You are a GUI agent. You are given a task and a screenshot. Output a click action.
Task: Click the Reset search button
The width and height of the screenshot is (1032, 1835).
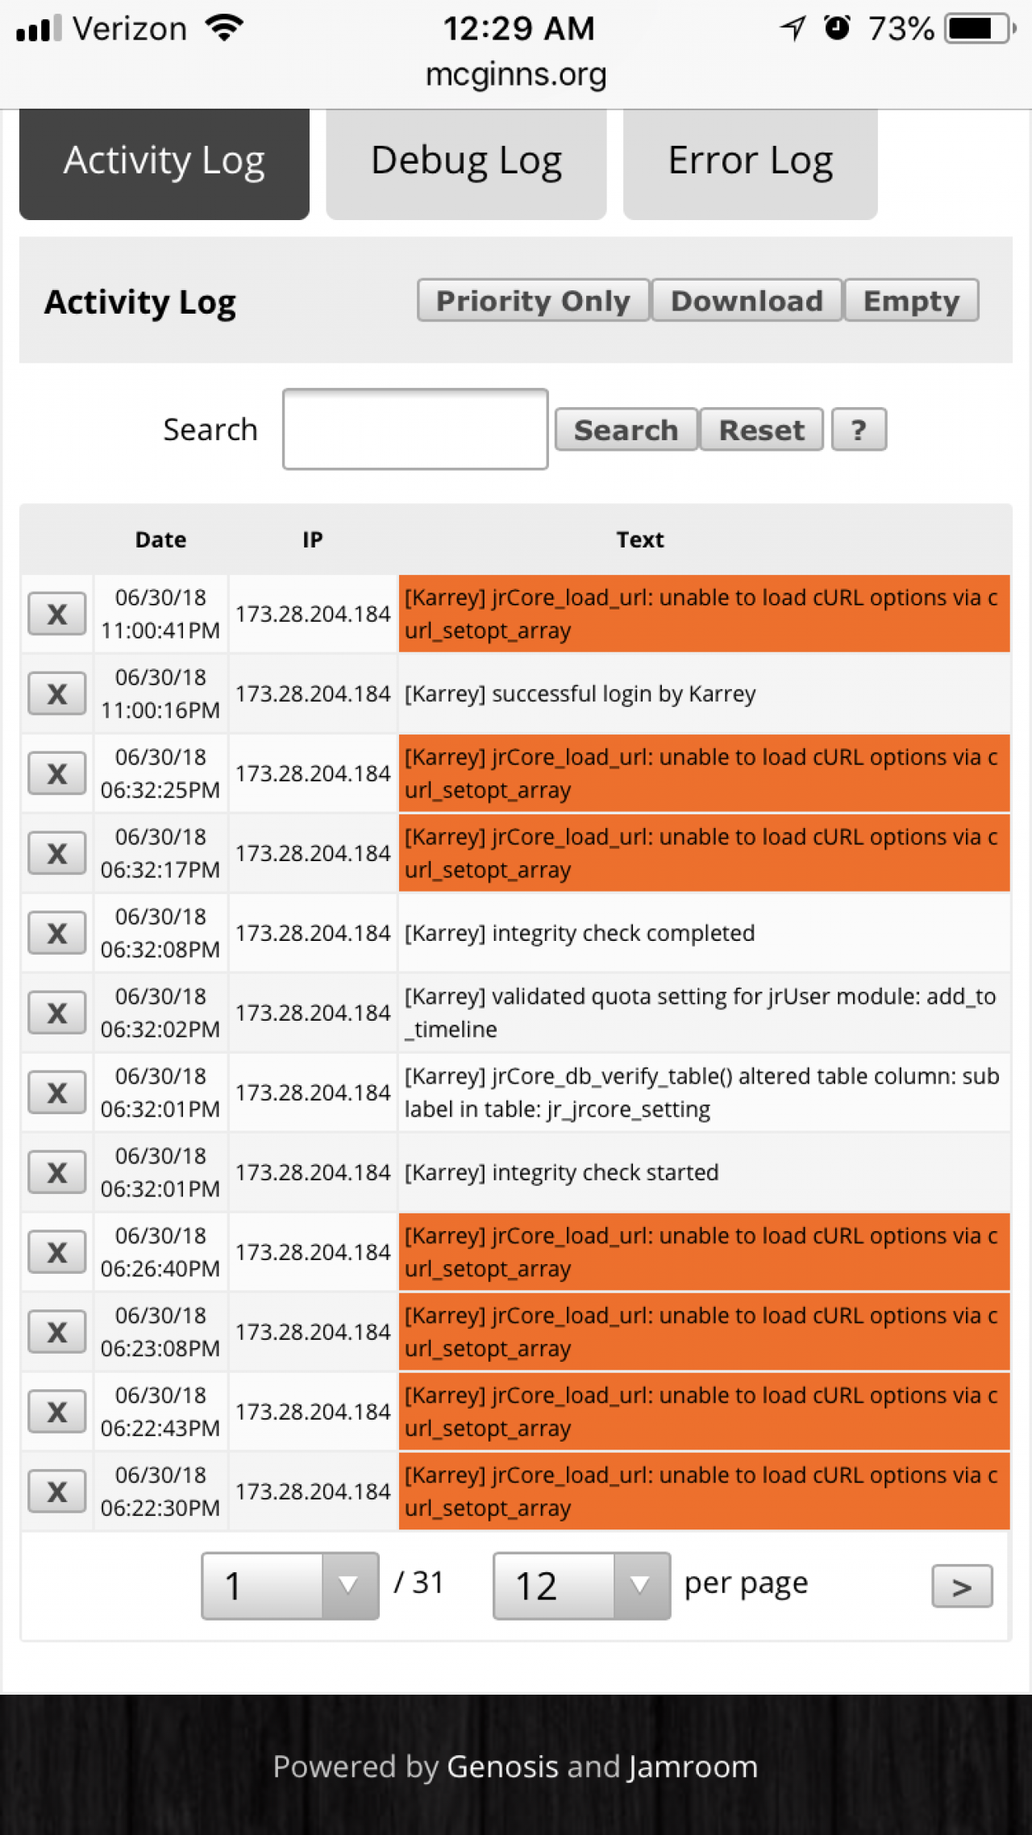coord(761,430)
